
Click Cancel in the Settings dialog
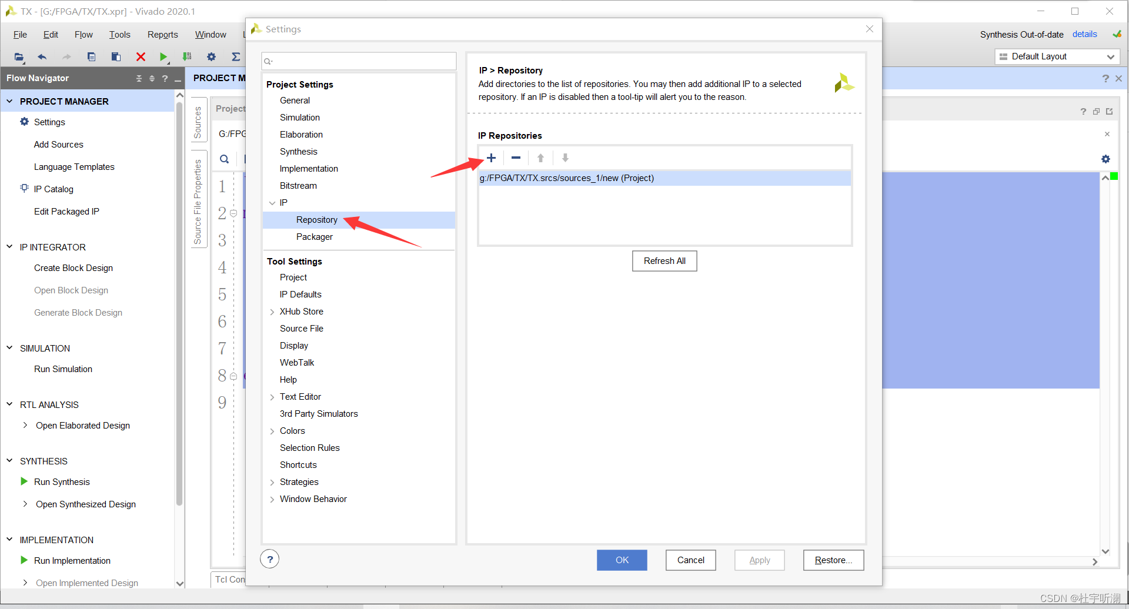click(x=690, y=560)
